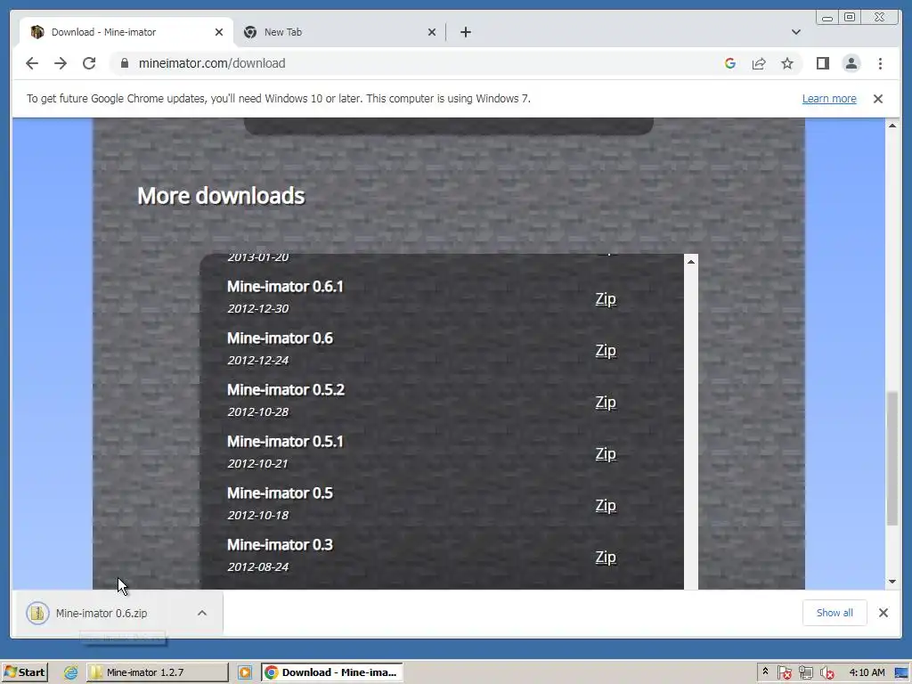
Task: Share this page using the share icon
Action: [759, 63]
